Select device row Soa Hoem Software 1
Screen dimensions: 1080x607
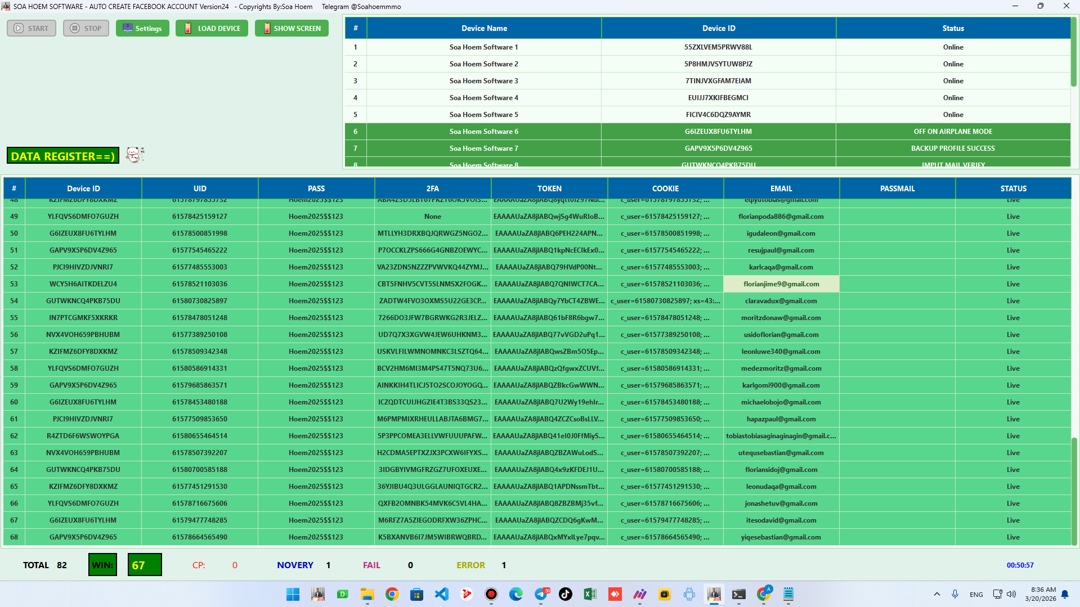click(x=707, y=47)
